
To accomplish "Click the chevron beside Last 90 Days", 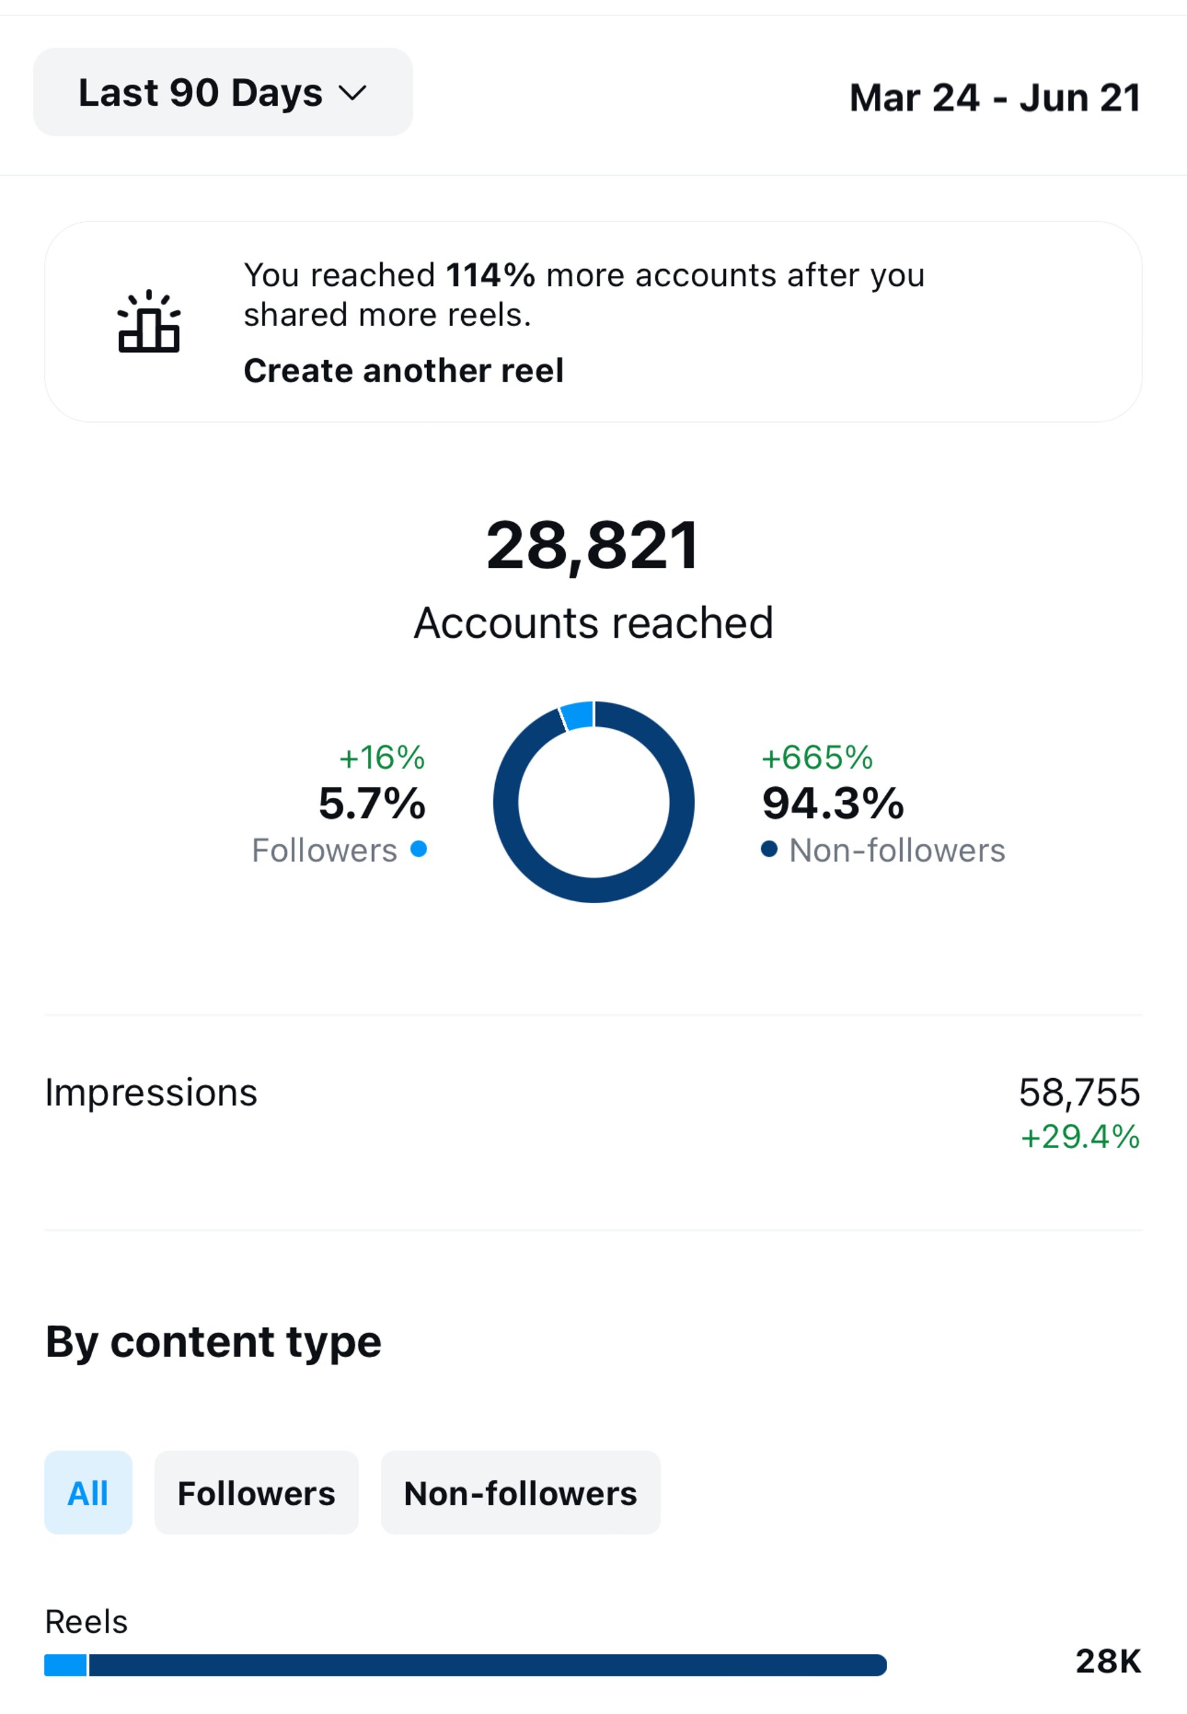I will coord(352,94).
